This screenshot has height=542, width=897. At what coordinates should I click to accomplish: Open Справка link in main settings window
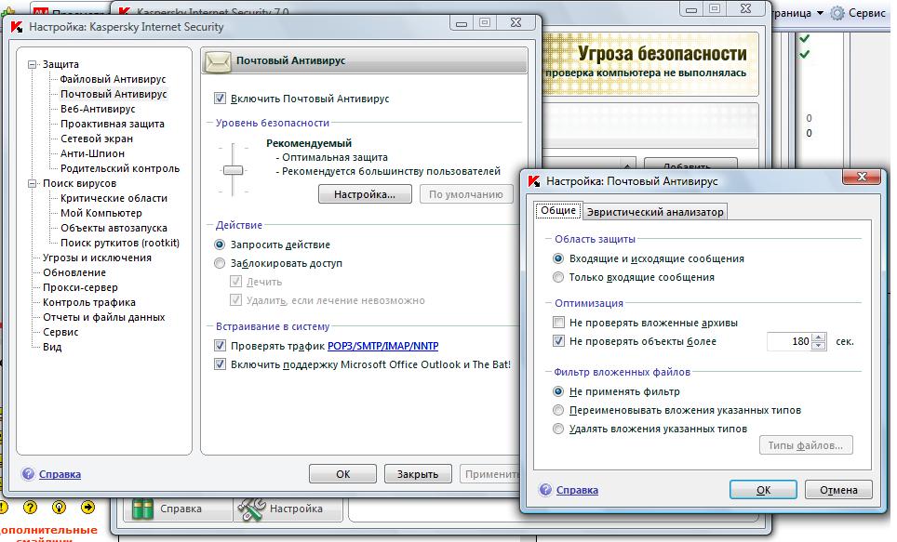60,474
